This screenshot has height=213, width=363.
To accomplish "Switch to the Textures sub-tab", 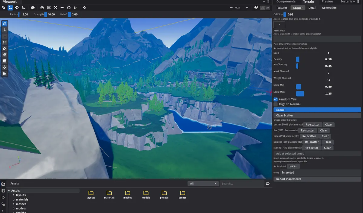I will coord(282,8).
